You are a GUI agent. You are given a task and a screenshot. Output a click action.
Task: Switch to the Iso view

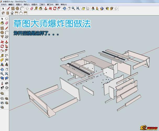tap(3, 13)
